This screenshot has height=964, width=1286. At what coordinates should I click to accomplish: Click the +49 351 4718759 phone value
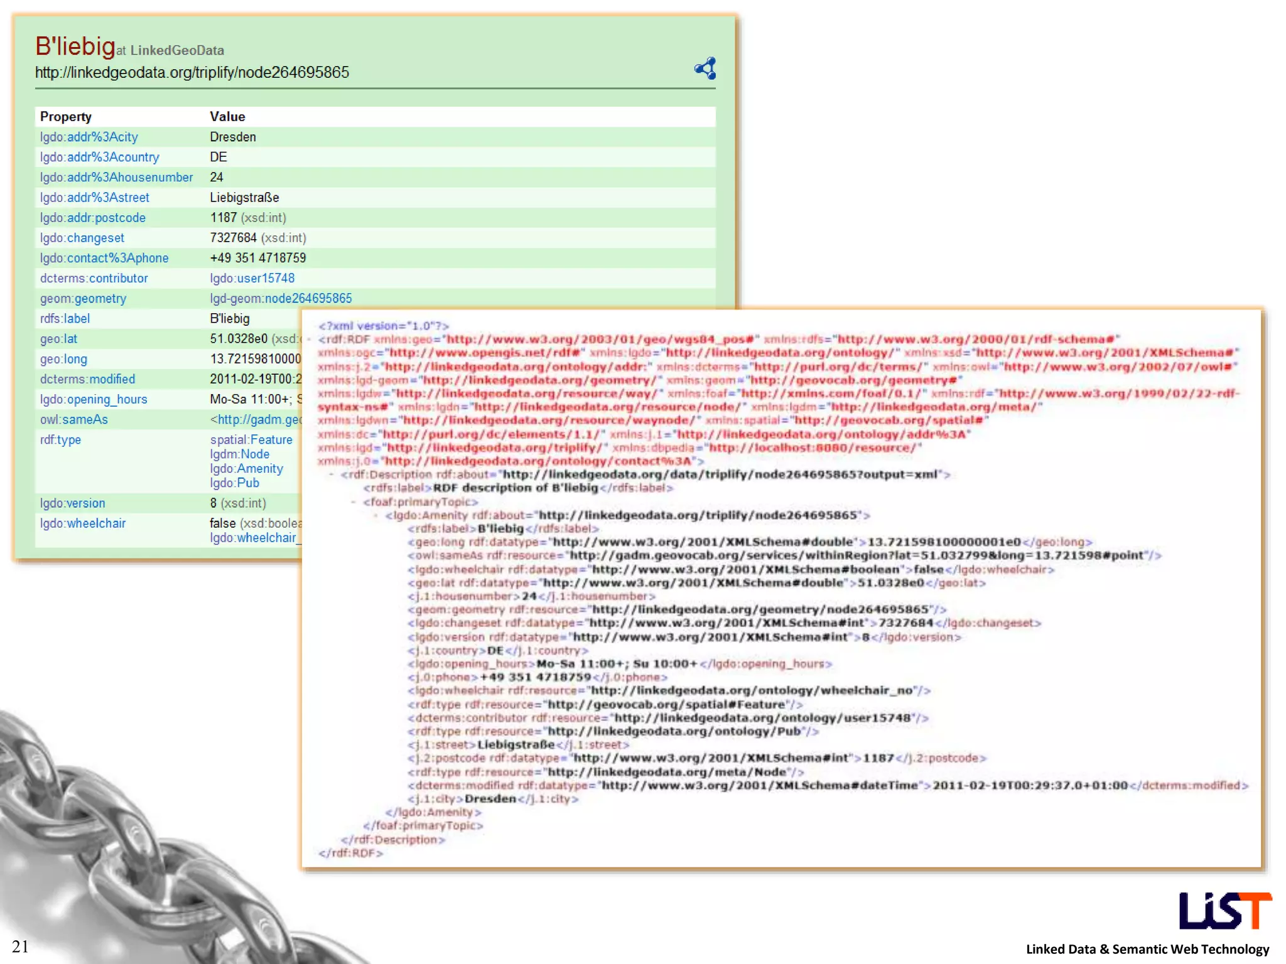(257, 258)
